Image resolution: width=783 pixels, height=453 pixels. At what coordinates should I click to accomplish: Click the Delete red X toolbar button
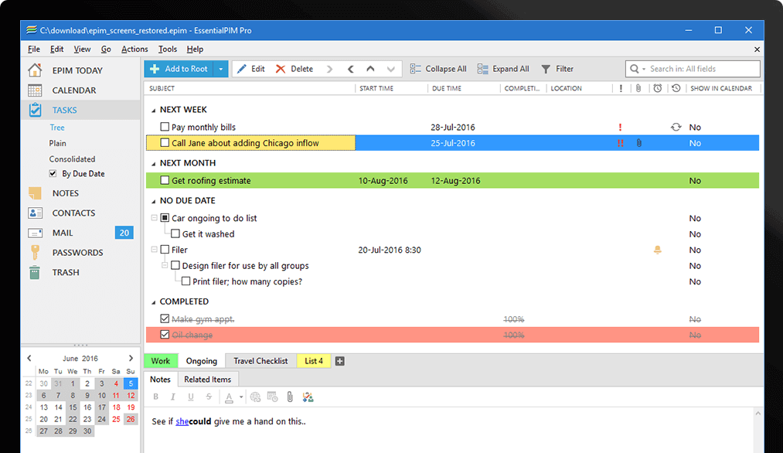tap(294, 69)
